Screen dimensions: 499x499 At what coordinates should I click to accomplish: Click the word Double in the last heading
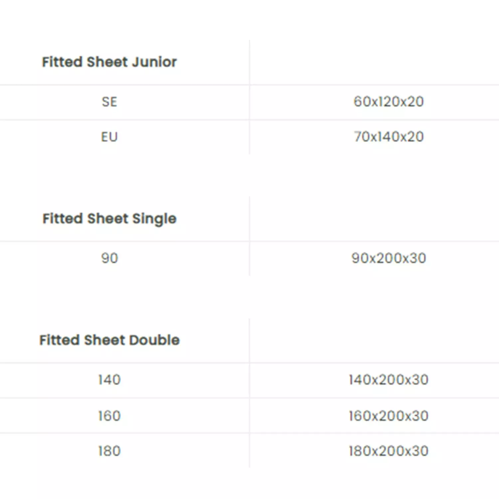154,340
